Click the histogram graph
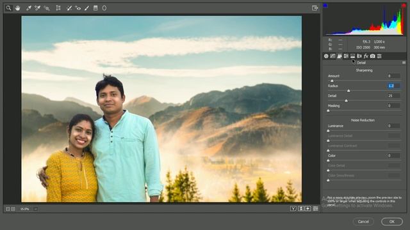Image resolution: width=410 pixels, height=230 pixels. (x=365, y=20)
